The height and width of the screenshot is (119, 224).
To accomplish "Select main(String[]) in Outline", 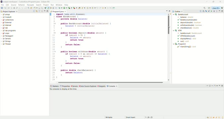I will click(x=187, y=47).
